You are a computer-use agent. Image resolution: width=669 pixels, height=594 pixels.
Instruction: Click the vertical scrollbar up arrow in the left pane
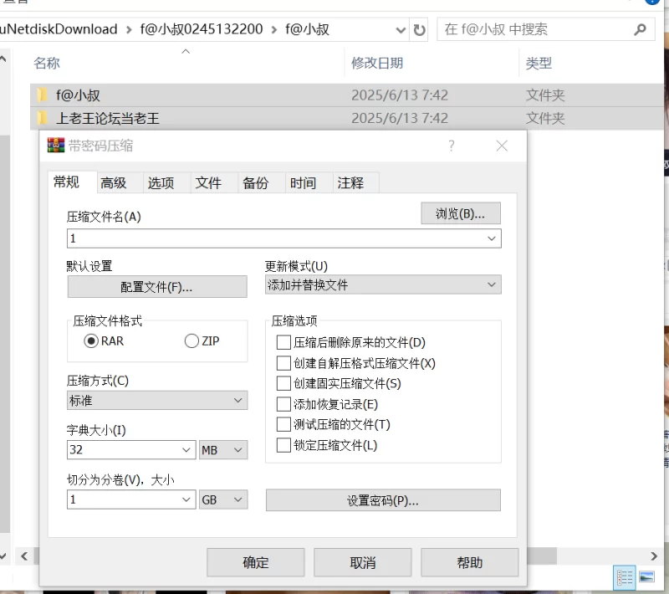3,59
